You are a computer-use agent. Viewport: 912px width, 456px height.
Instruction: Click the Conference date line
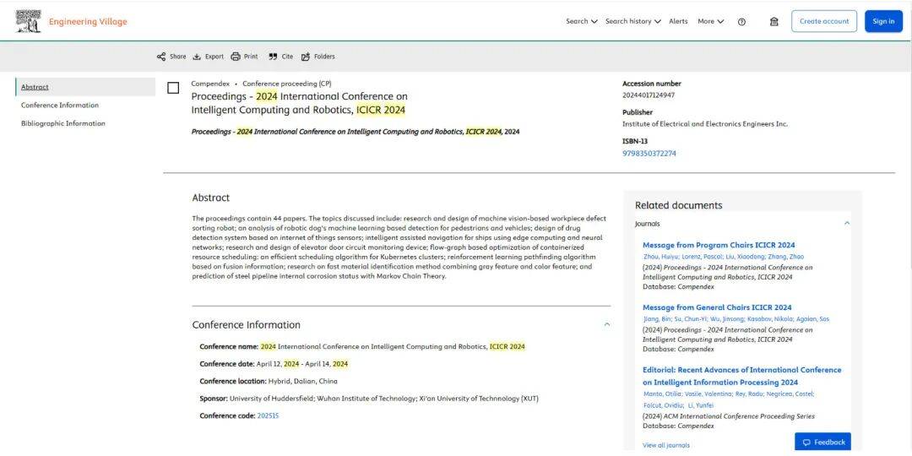tap(274, 363)
